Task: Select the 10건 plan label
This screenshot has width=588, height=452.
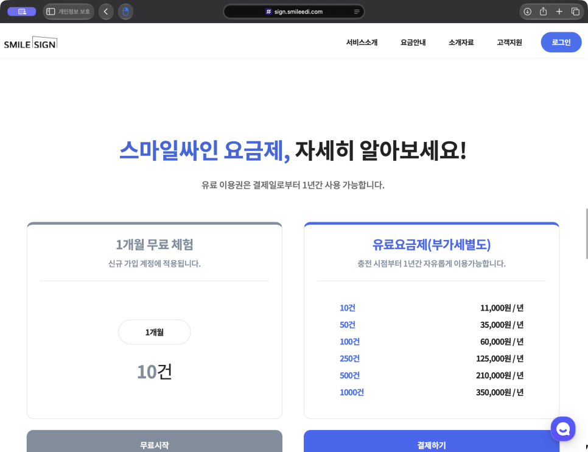Action: point(347,308)
